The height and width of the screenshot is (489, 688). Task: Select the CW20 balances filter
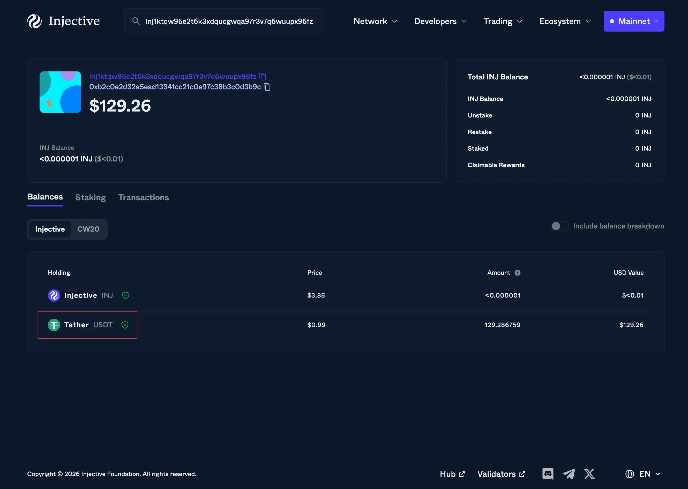click(88, 229)
